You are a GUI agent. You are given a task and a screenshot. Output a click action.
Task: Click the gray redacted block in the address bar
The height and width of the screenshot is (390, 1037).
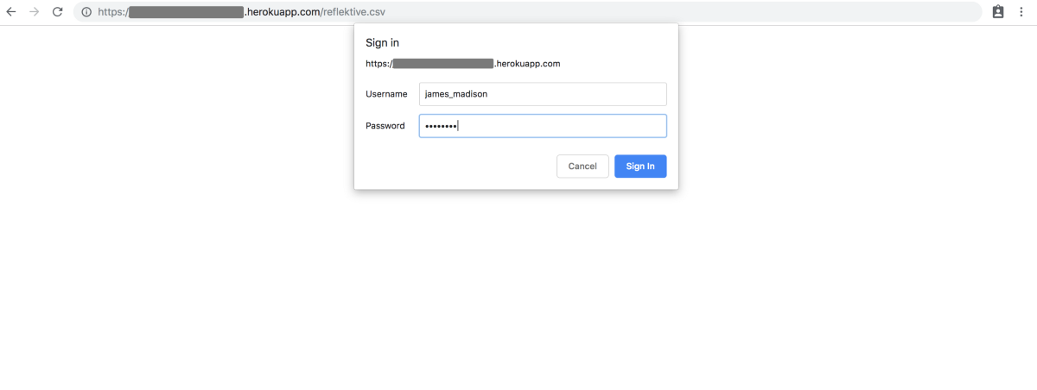186,12
